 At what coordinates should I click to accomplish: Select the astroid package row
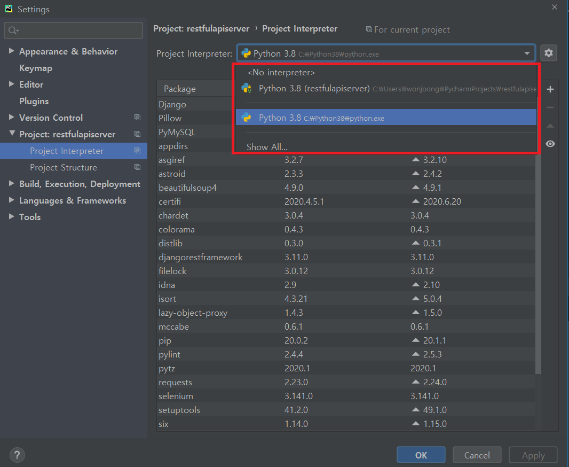[346, 174]
